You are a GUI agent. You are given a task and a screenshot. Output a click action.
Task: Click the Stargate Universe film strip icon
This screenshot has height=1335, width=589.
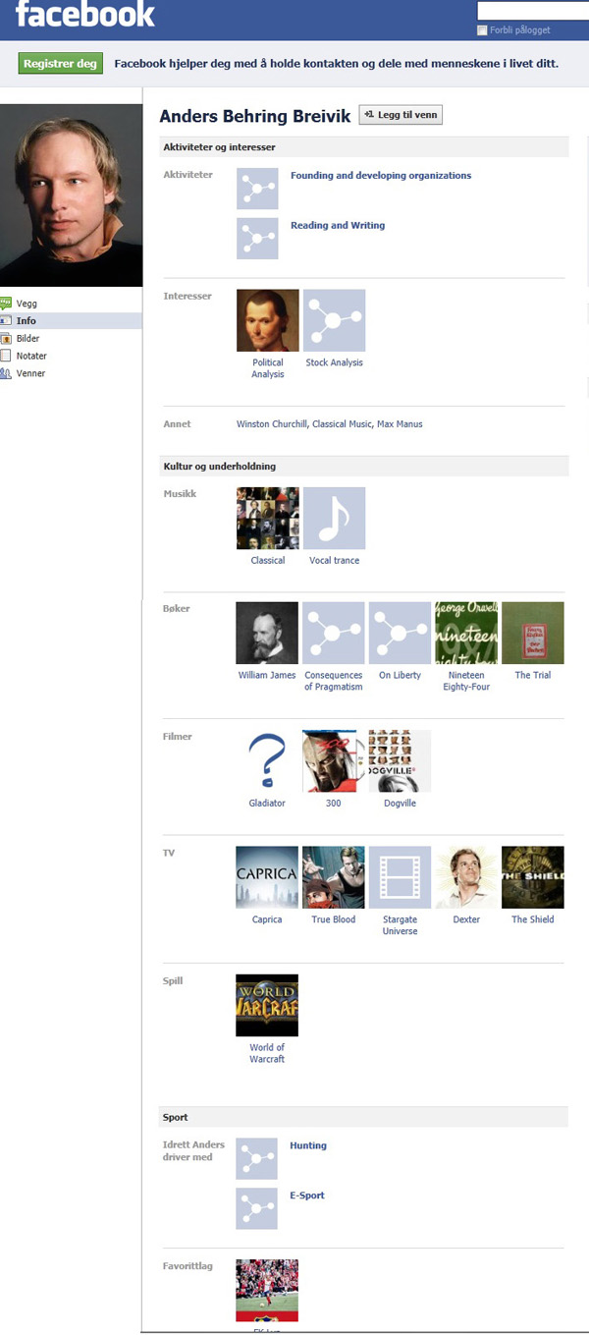[x=400, y=877]
